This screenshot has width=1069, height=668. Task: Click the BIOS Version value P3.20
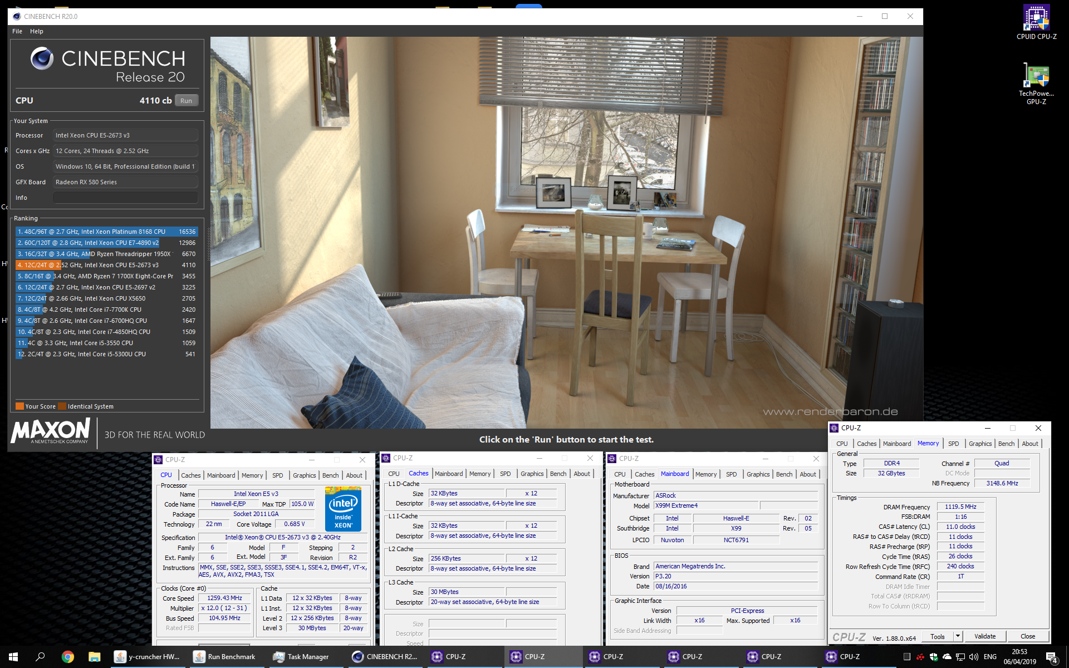pyautogui.click(x=735, y=576)
